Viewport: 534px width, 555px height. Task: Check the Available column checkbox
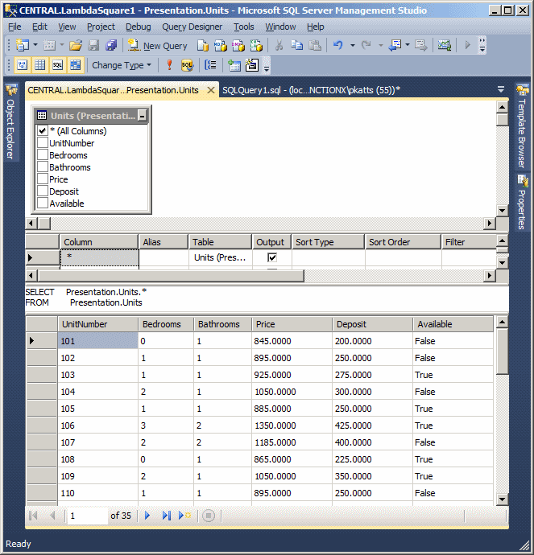[x=43, y=203]
